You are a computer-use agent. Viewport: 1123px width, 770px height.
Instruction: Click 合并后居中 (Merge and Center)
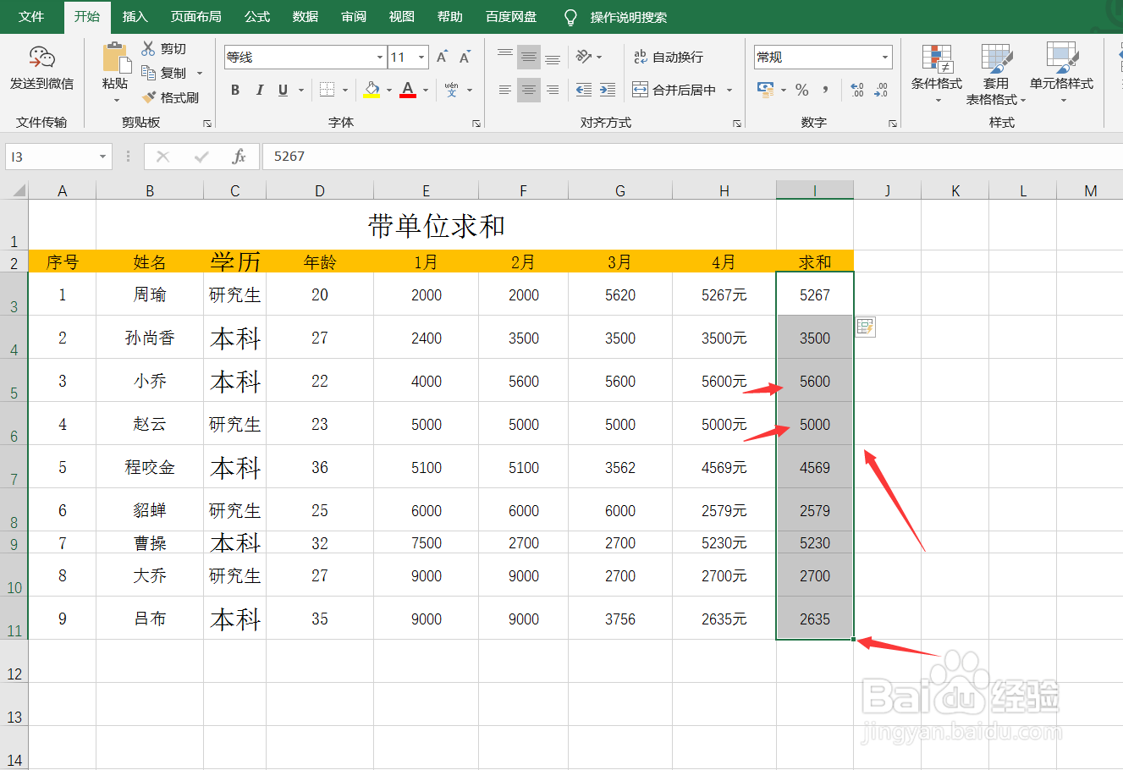coord(676,90)
